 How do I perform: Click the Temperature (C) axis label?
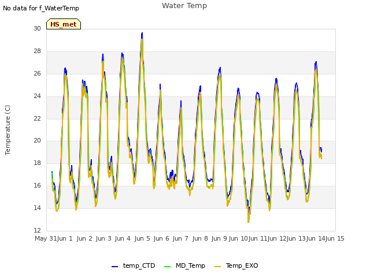pyautogui.click(x=8, y=130)
